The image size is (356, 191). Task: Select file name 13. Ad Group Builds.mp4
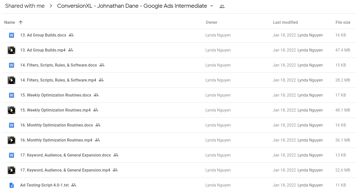[x=43, y=50]
